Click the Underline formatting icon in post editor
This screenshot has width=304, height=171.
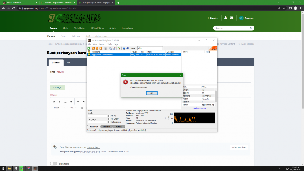pyautogui.click(x=65, y=101)
